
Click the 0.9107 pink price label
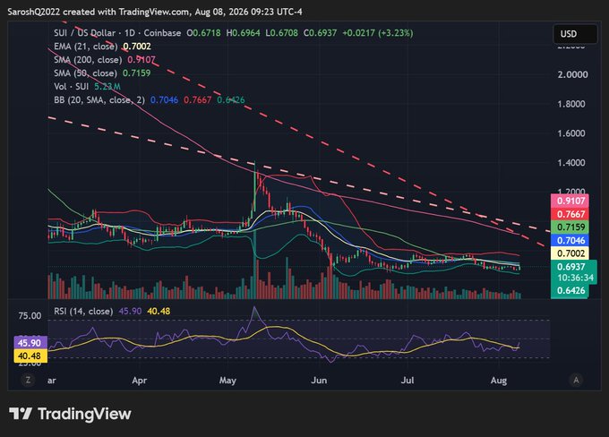point(570,201)
